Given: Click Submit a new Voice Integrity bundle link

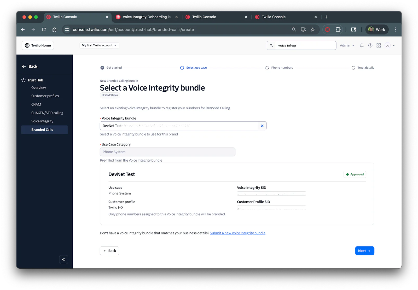Looking at the screenshot, I should pos(237,233).
